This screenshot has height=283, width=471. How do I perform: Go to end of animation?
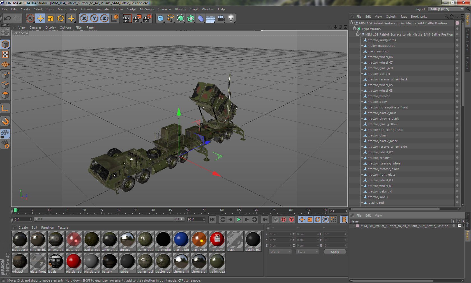[265, 219]
